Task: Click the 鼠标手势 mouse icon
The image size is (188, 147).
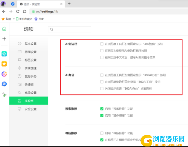Action: [20, 76]
